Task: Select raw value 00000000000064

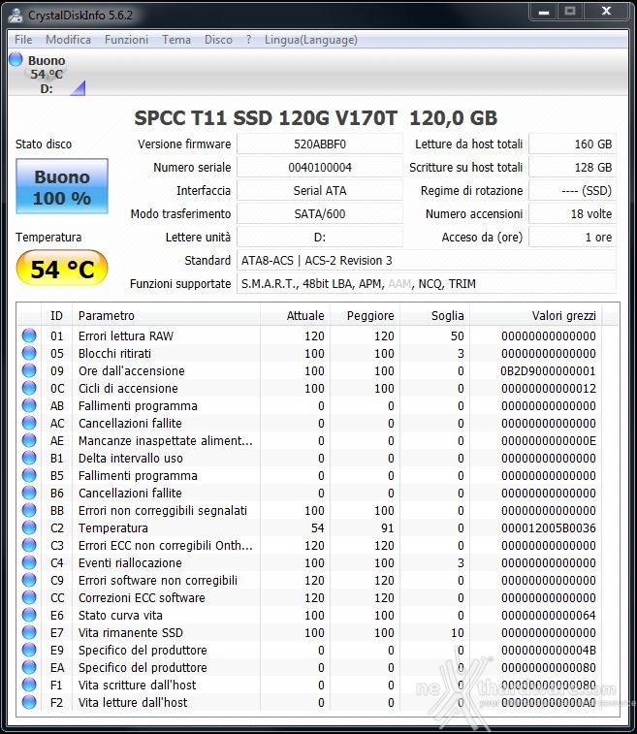Action: coord(549,616)
